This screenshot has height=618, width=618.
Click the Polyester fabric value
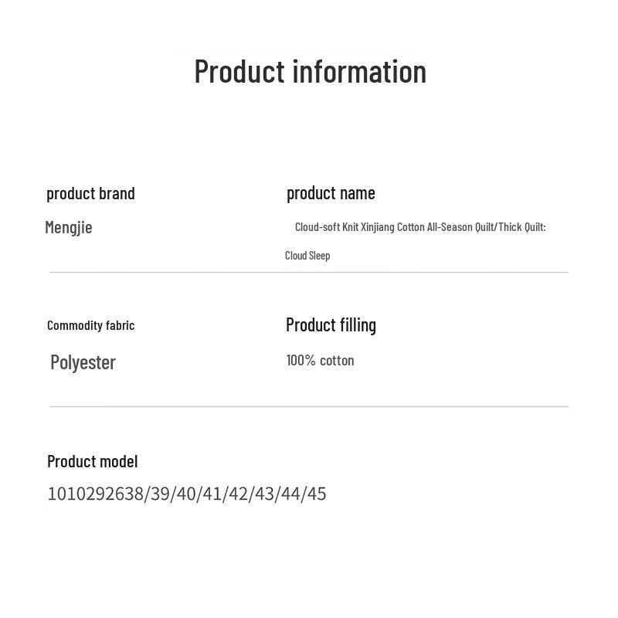click(x=83, y=362)
